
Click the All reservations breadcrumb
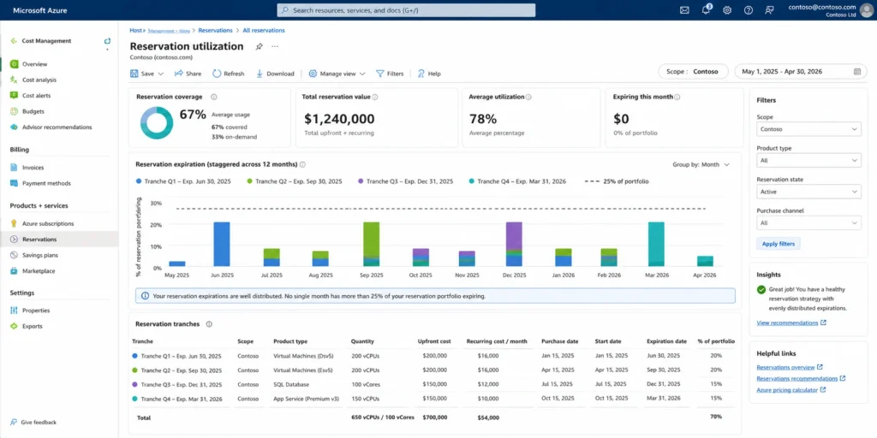click(x=264, y=30)
